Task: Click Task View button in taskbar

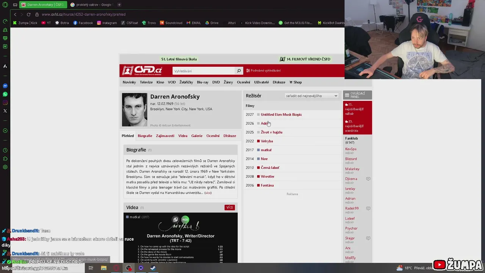Action: click(x=91, y=268)
